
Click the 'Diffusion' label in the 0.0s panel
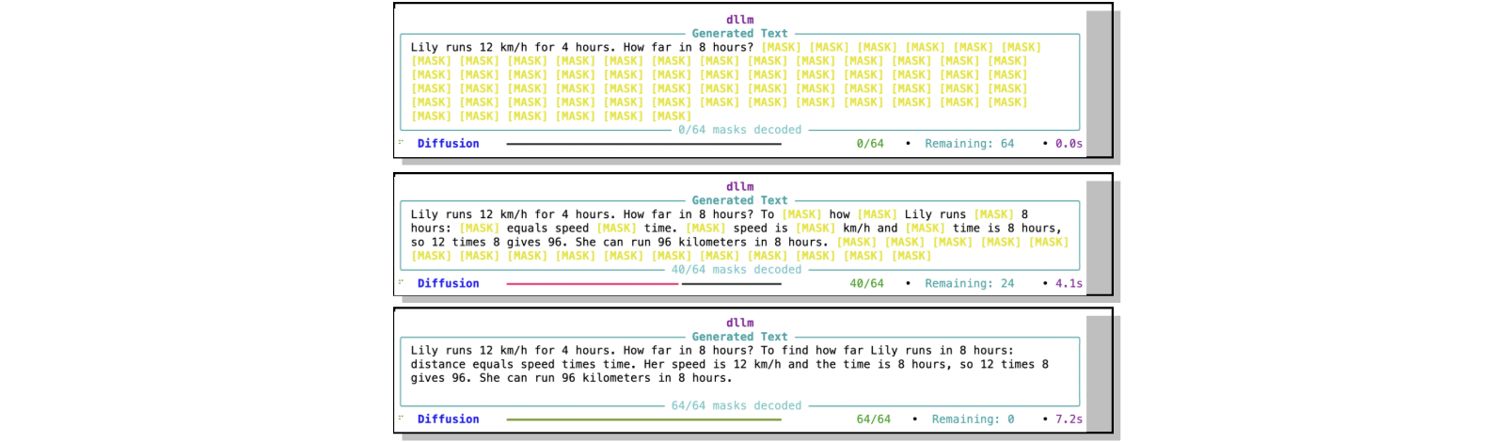click(x=448, y=144)
